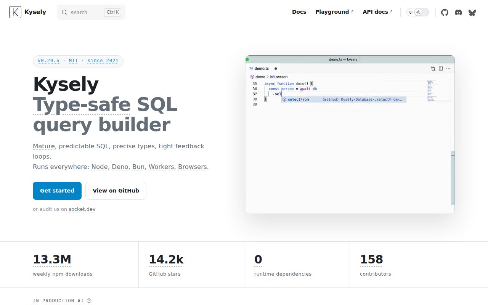Focus the search box
488x305 pixels.
point(91,12)
